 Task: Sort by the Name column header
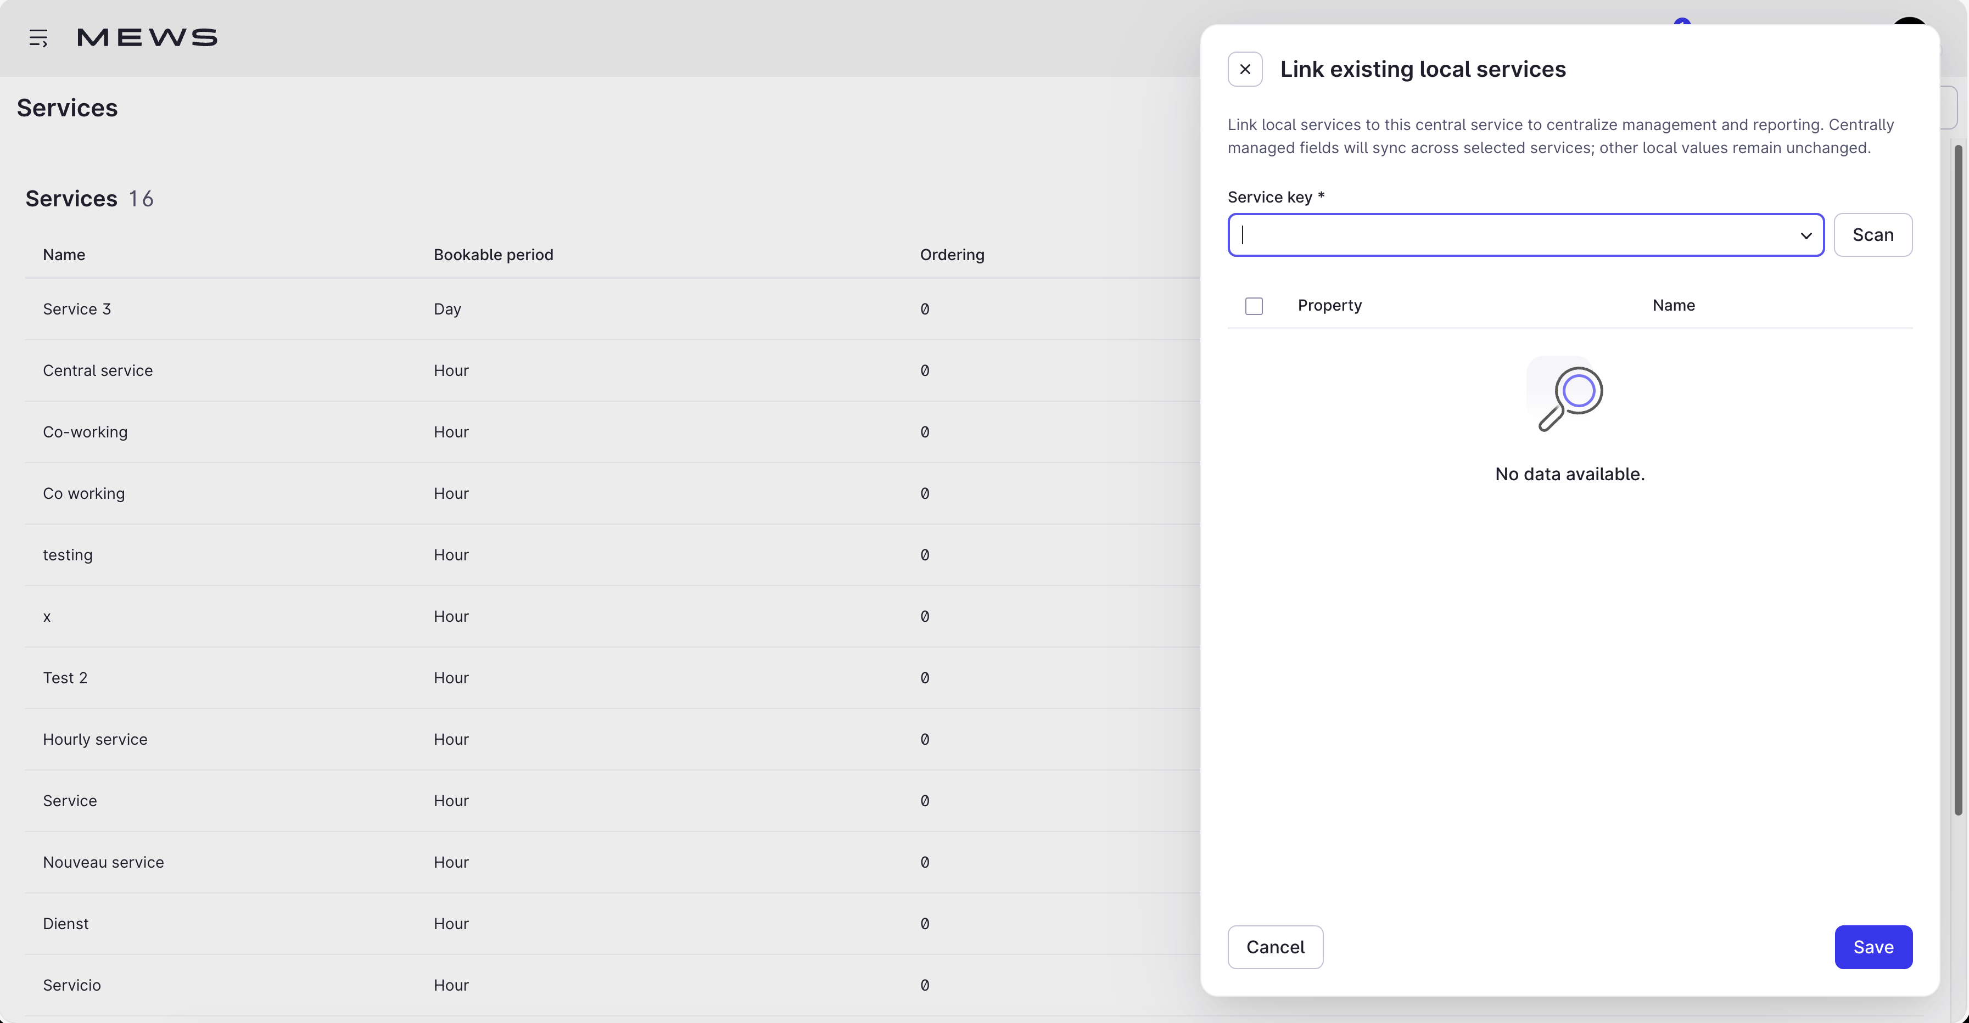click(x=64, y=255)
